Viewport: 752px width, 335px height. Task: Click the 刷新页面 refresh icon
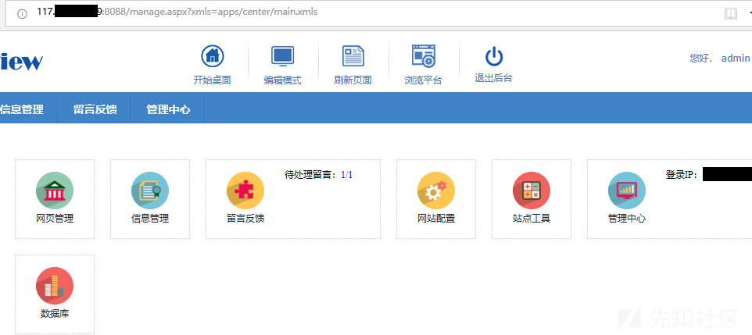pos(353,56)
